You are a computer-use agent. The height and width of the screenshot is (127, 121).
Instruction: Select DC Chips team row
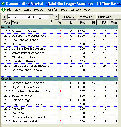coord(59,113)
